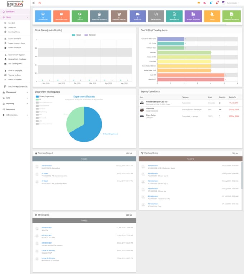Toggle Marketing department in pie legend
Viewport: 244px width, 274px height.
pyautogui.click(x=41, y=112)
